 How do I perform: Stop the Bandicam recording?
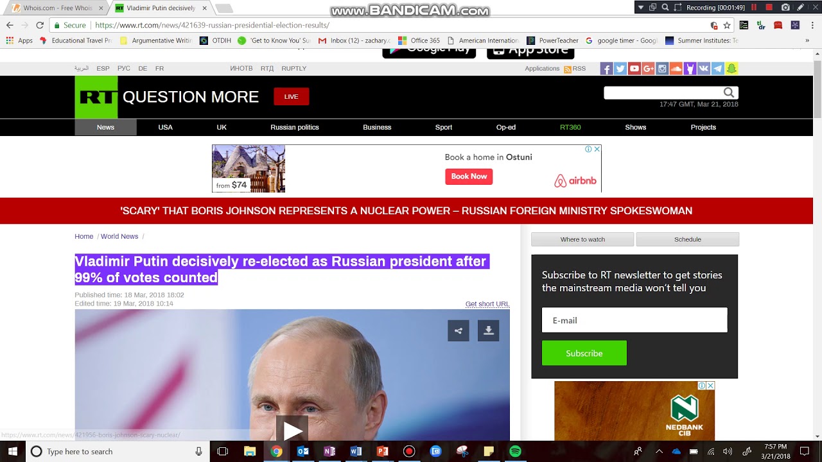pos(769,7)
